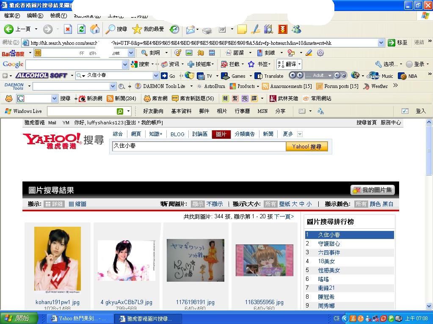Screen dimensions: 433x324
Task: Click NBA basketball icon
Action: [x=402, y=76]
